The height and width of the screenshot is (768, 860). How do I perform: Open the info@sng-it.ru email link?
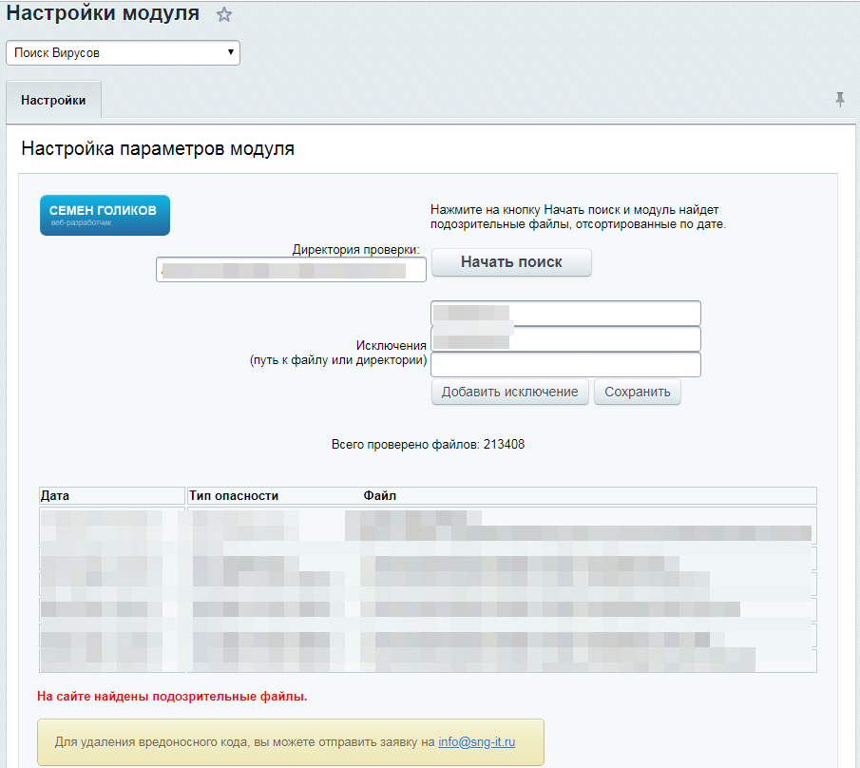pyautogui.click(x=476, y=741)
